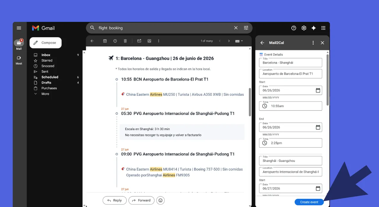Mark the email as unread
This screenshot has height=207, width=379.
139,41
